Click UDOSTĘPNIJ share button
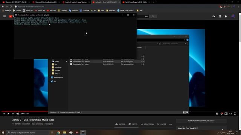This screenshot has width=241, height=135. point(147,124)
